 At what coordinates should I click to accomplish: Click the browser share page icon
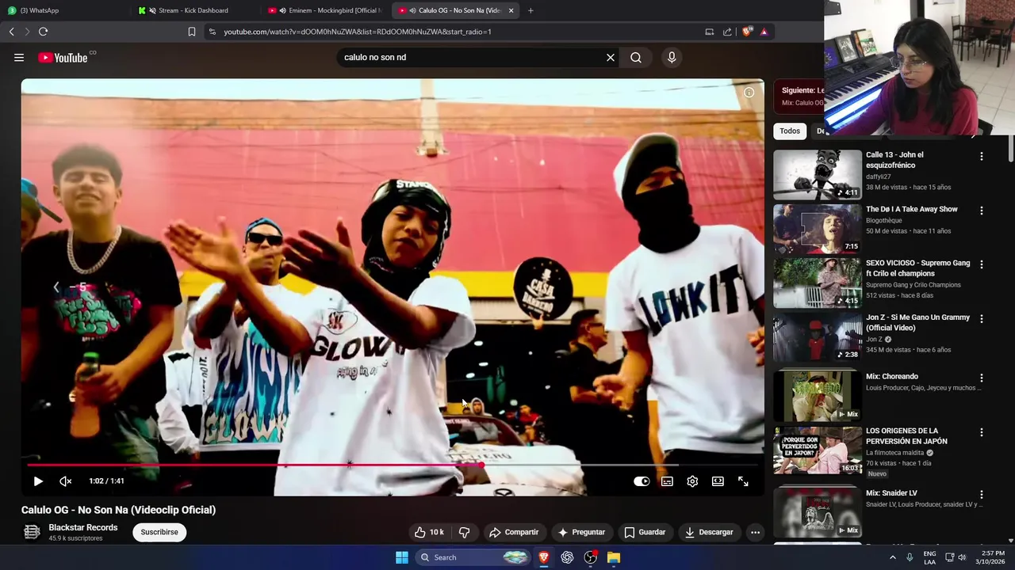pos(727,32)
